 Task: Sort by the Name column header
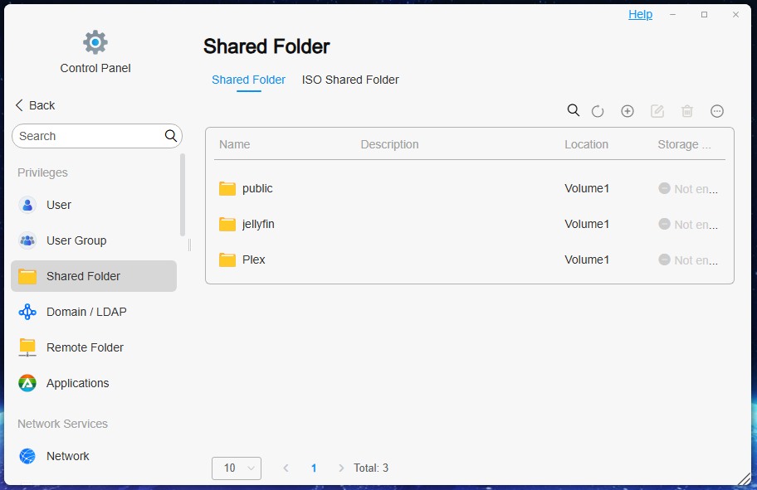[x=235, y=145]
